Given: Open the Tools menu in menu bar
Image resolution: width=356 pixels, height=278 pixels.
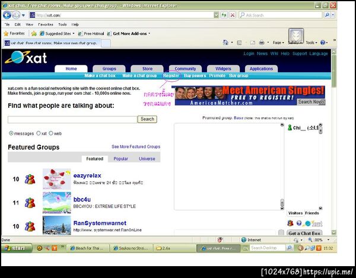Looking at the screenshot, I should [x=62, y=24].
